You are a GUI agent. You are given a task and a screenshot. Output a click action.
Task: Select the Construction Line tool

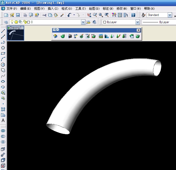click(3, 37)
